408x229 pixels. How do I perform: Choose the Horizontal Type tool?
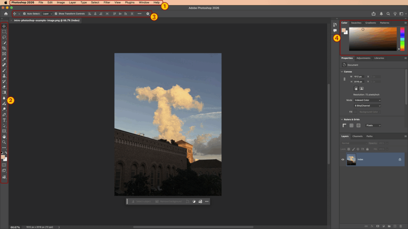pyautogui.click(x=4, y=120)
